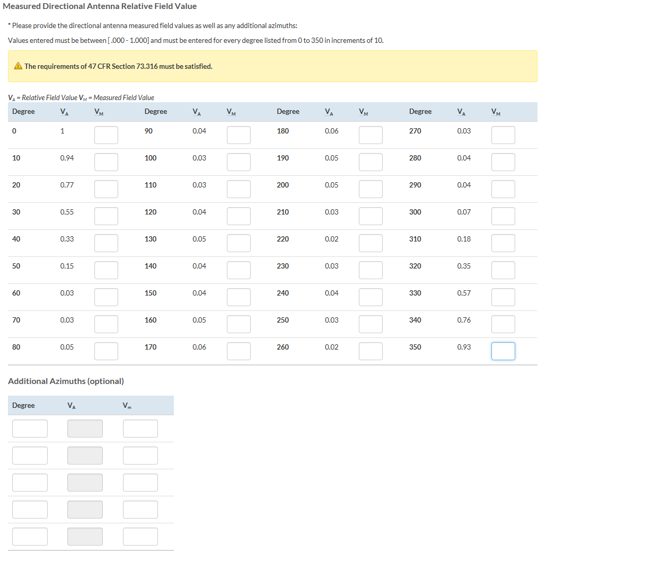Focus the VM box for degree 130
Screen dimensions: 670x562
[239, 243]
